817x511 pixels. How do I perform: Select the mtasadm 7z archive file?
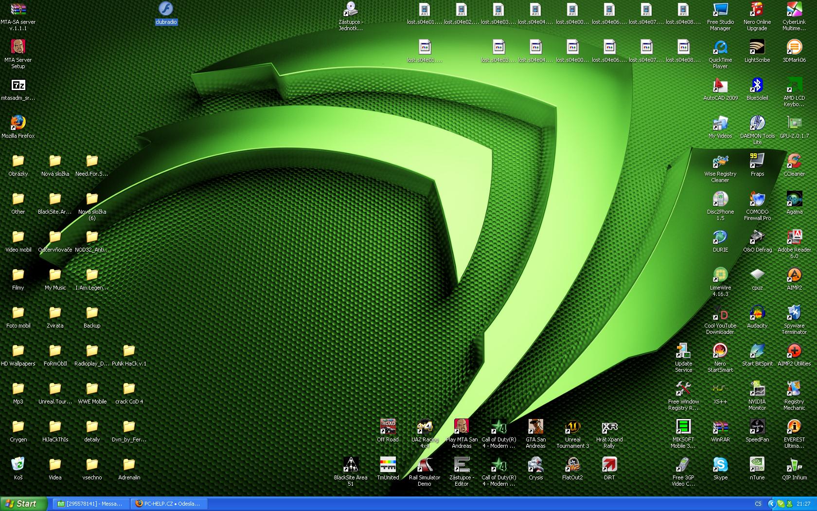point(18,85)
